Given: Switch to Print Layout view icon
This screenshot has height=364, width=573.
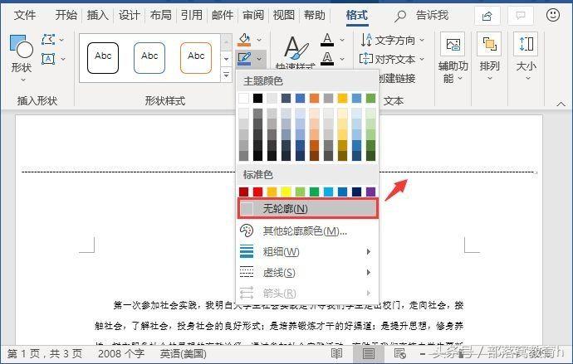Looking at the screenshot, I should coord(369,353).
